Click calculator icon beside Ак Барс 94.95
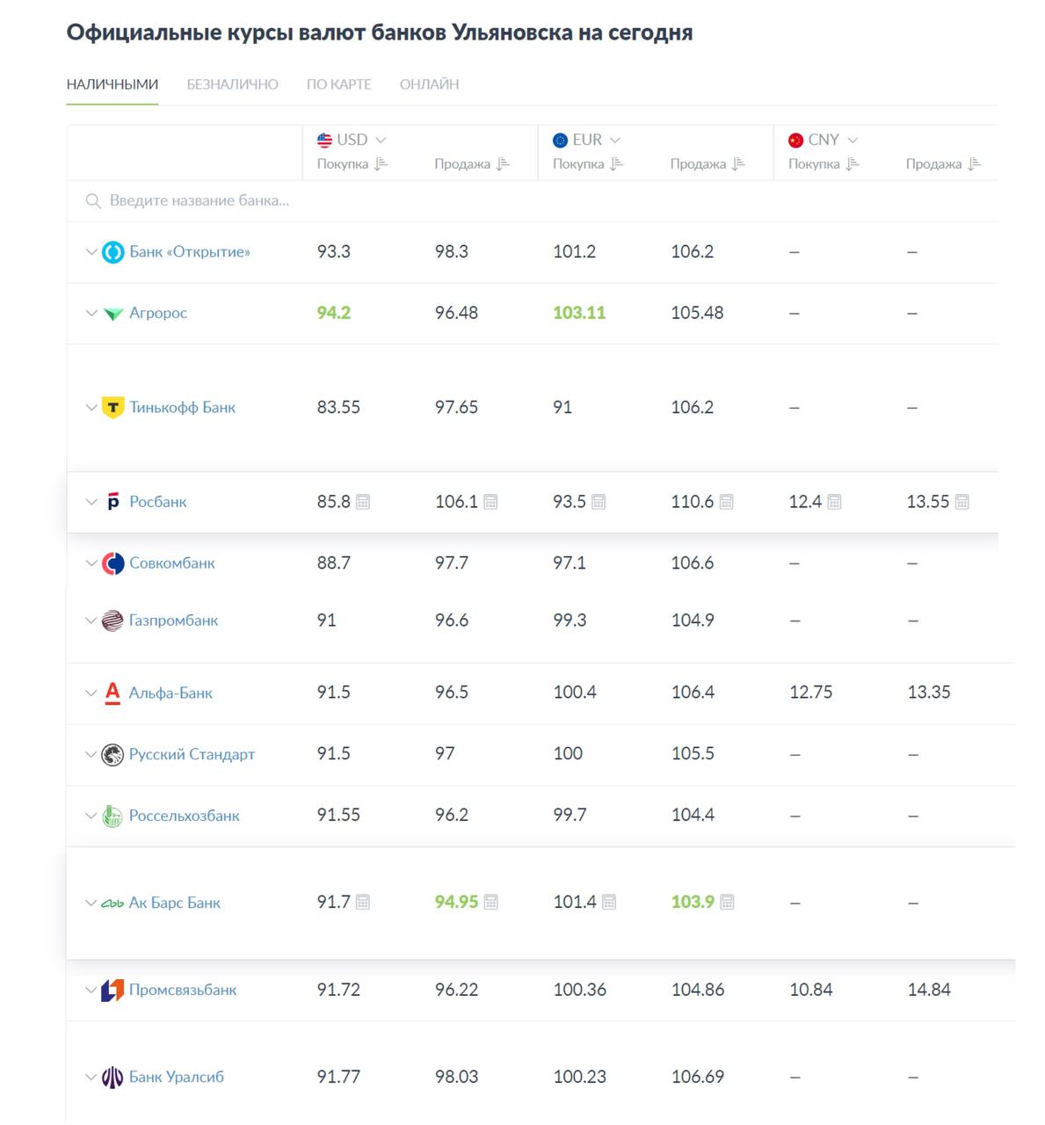This screenshot has height=1125, width=1045. (x=491, y=903)
